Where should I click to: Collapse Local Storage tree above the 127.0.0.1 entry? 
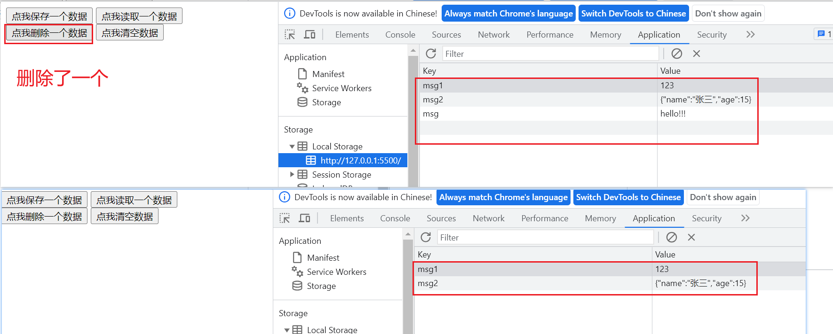(x=292, y=147)
